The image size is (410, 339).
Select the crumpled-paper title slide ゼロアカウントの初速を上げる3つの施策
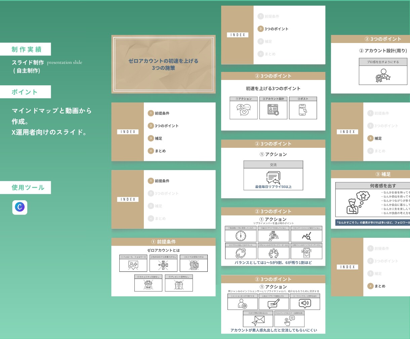pos(163,64)
